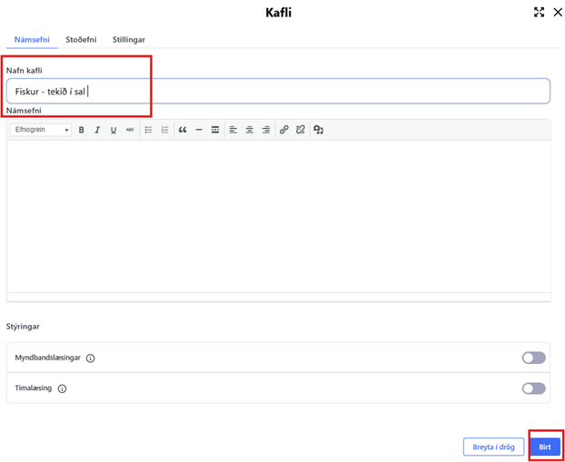Toggle italic text formatting
The width and height of the screenshot is (565, 462).
(x=97, y=130)
